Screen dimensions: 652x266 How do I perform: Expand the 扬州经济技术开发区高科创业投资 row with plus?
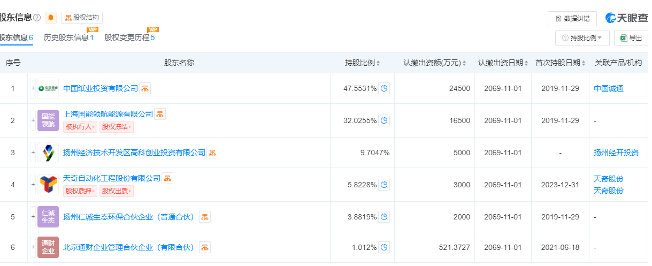33,153
